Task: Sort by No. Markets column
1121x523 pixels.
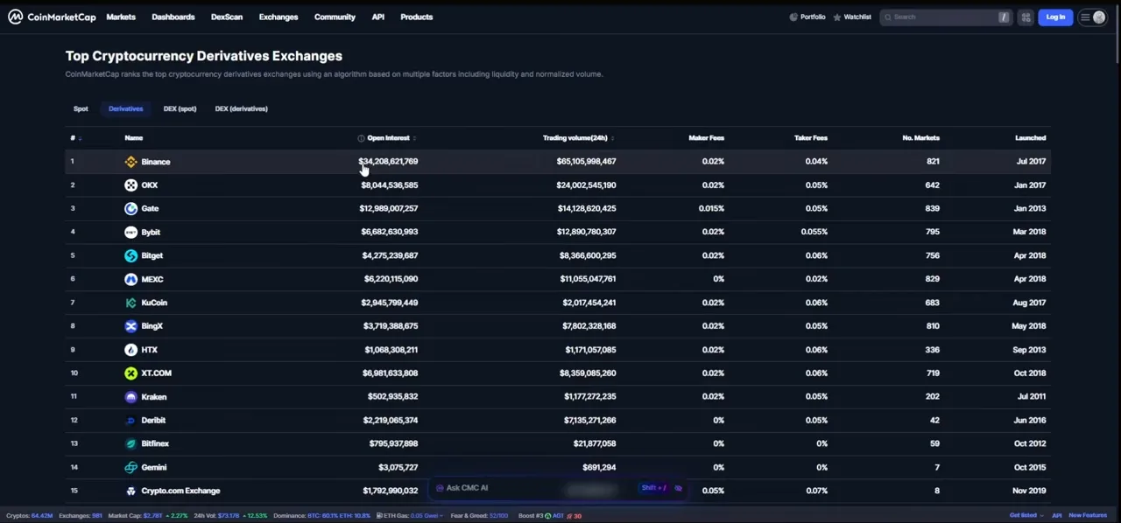Action: [x=920, y=138]
